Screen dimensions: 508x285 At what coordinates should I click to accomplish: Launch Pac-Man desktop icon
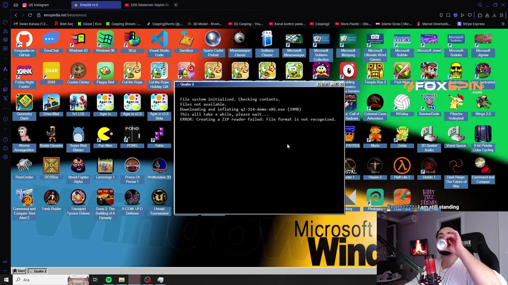[x=105, y=137]
